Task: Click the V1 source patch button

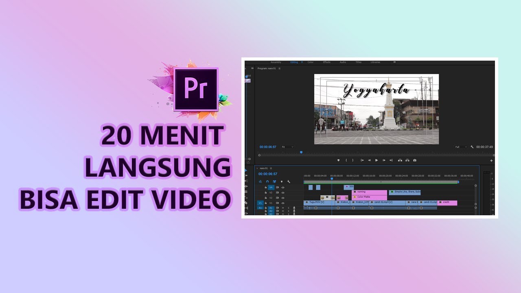Action: pos(260,203)
